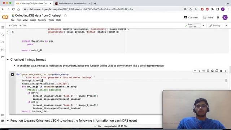Click the RAM and Disk usage indicator
Image resolution: width=231 pixels, height=130 pixels.
(195, 26)
